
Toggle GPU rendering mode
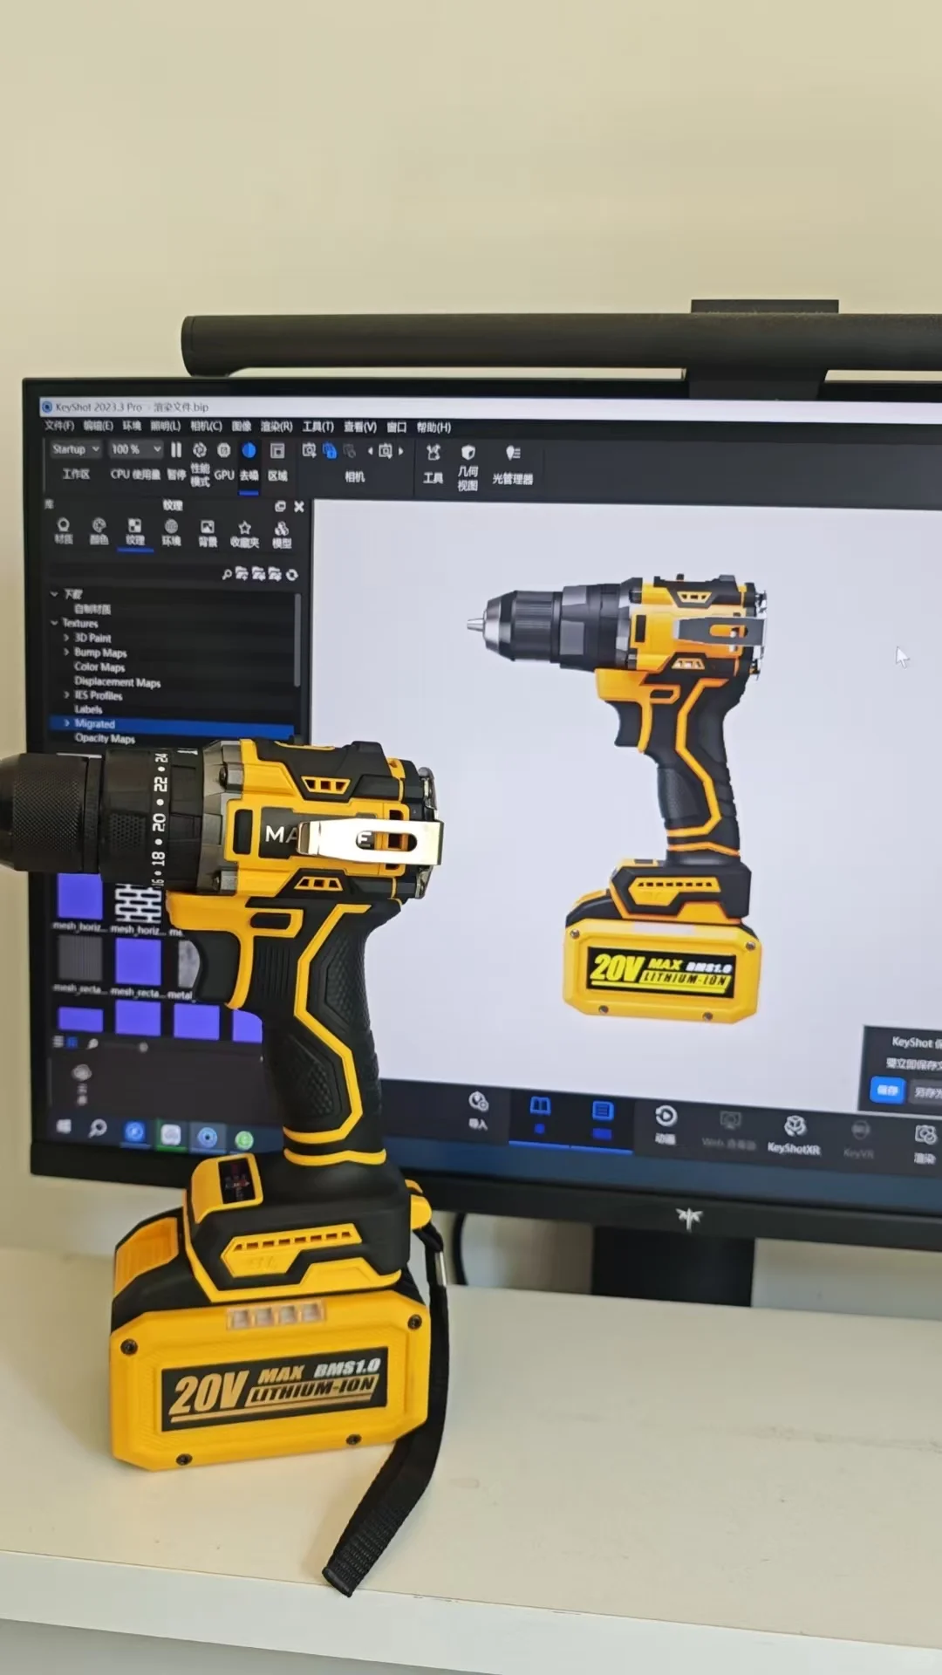[x=224, y=461]
